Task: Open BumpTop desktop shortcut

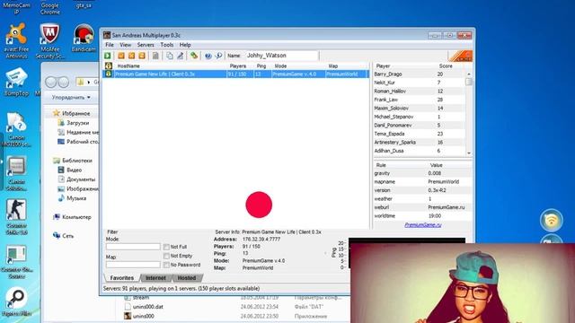Action: click(16, 82)
